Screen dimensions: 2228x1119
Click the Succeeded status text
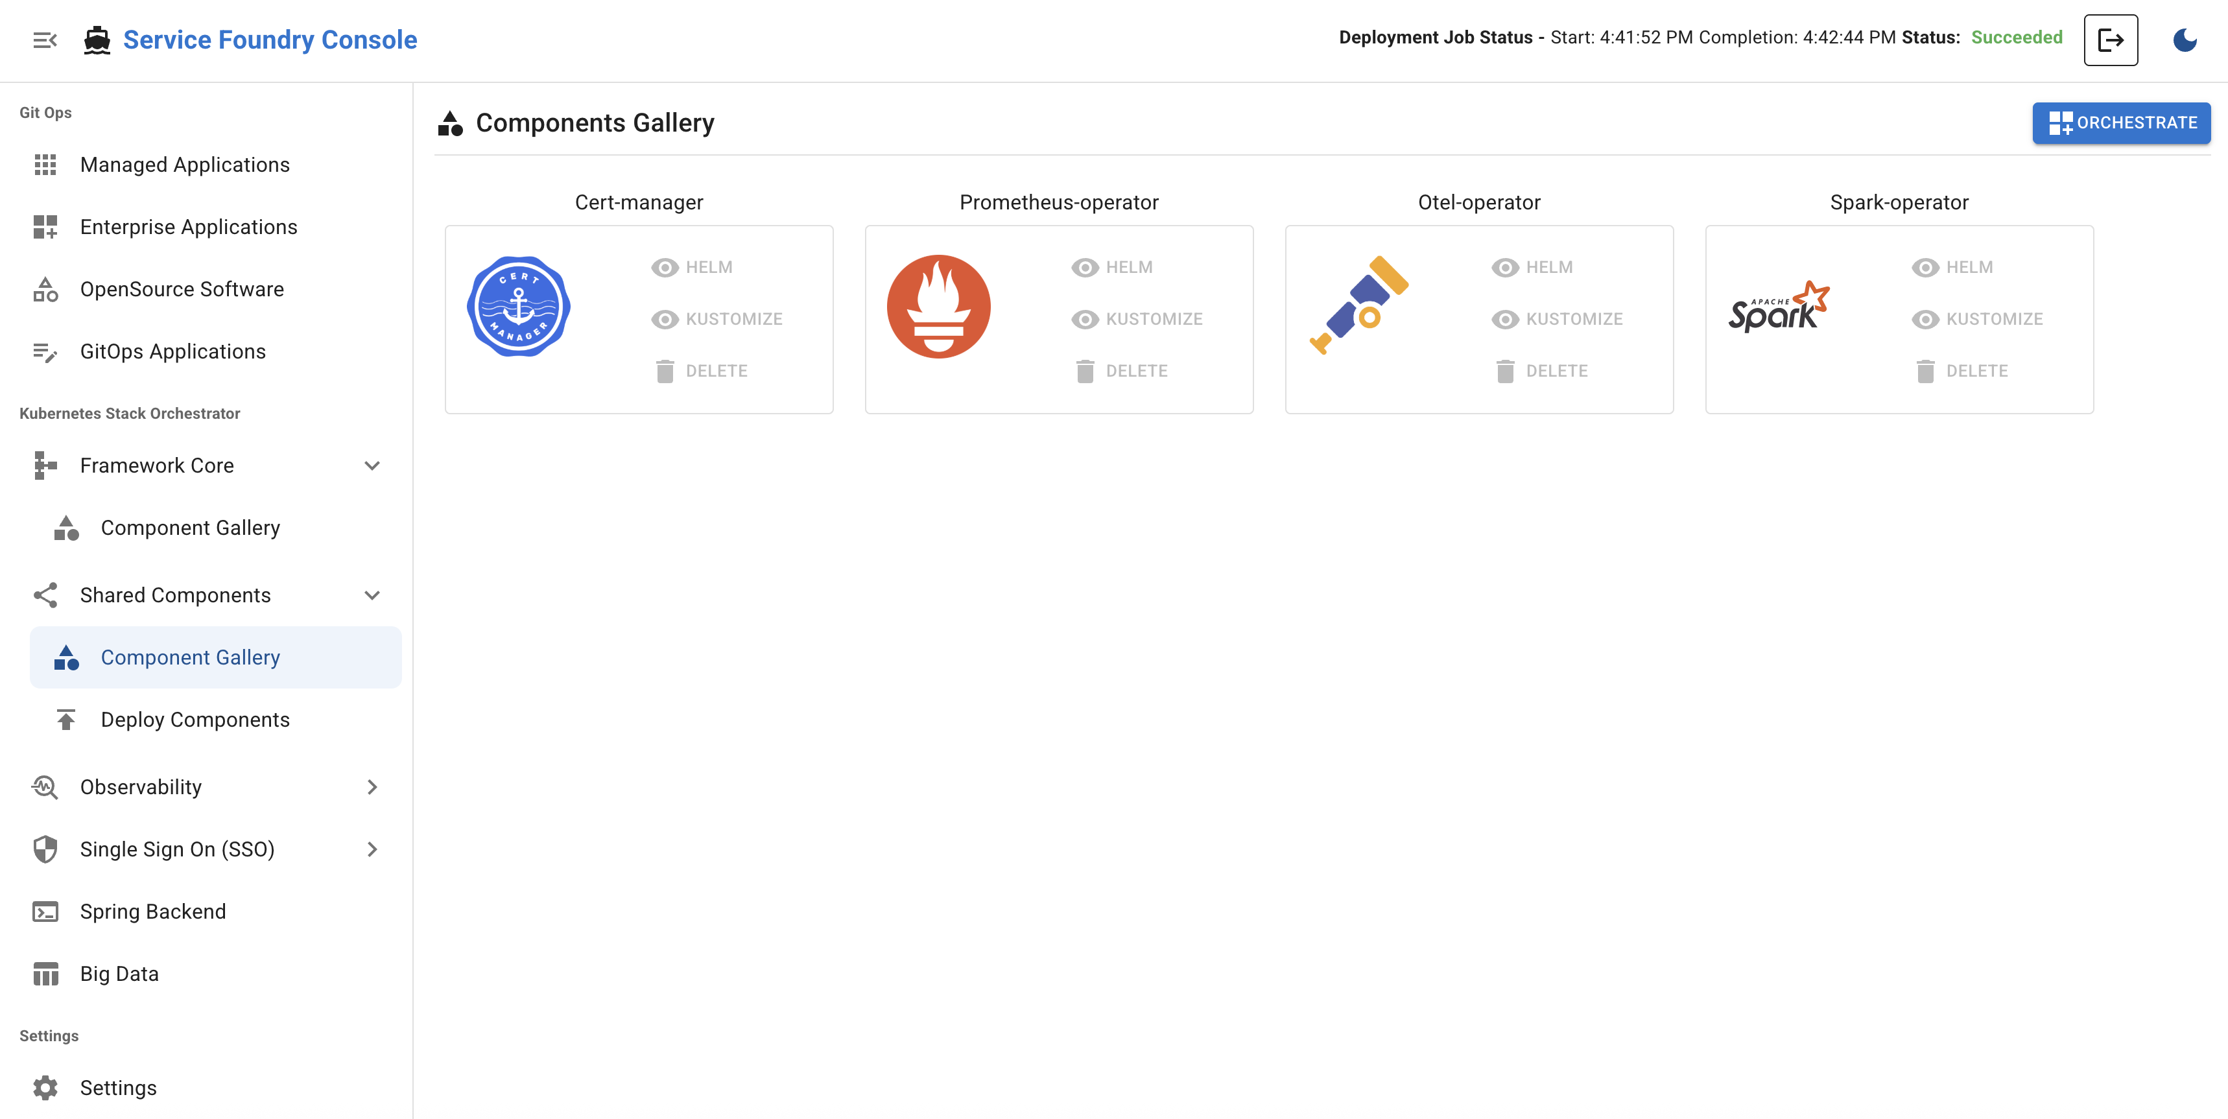(x=2017, y=37)
